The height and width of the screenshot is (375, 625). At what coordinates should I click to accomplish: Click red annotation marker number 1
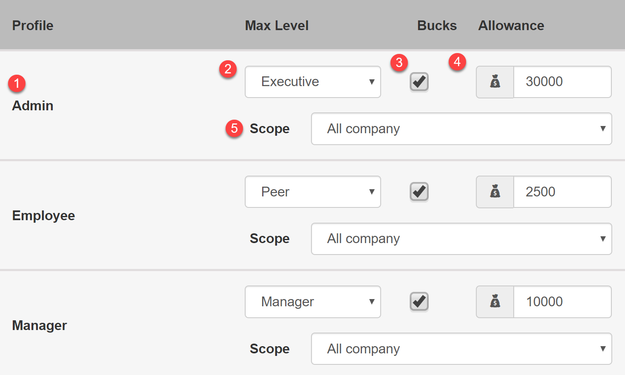17,83
